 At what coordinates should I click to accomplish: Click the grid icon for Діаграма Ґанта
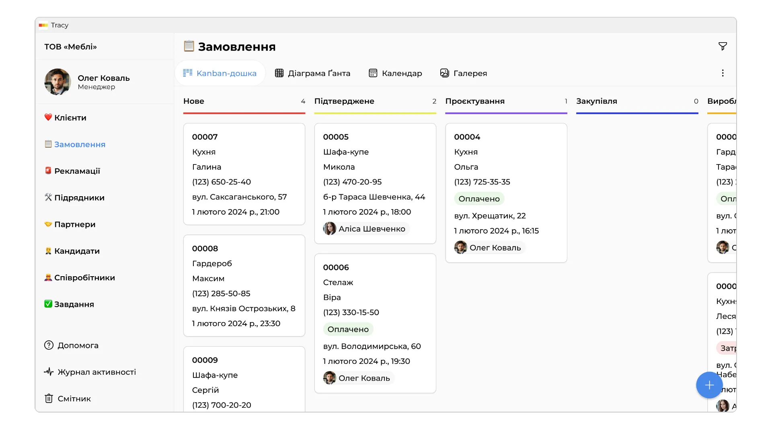[x=279, y=73]
